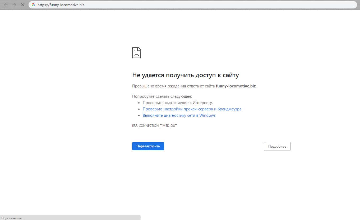Image resolution: width=360 pixels, height=220 pixels.
Task: Click the Google icon in the address bar
Action: tap(33, 5)
